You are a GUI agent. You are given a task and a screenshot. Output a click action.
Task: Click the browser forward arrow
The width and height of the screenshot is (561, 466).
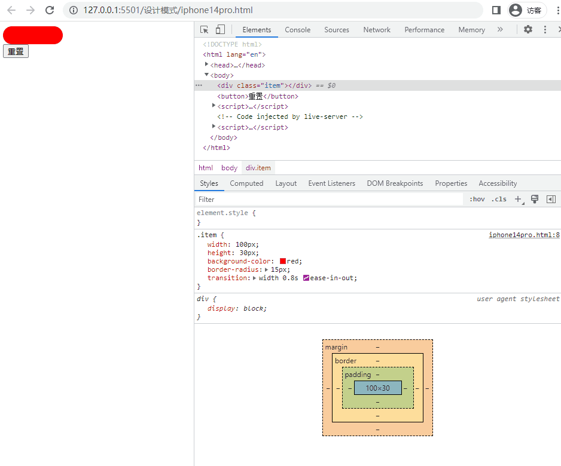31,10
